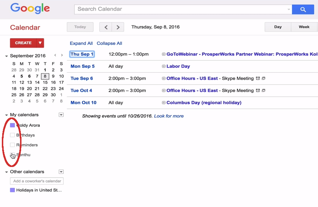318x207 pixels.
Task: Click Look for more link
Action: pyautogui.click(x=169, y=116)
